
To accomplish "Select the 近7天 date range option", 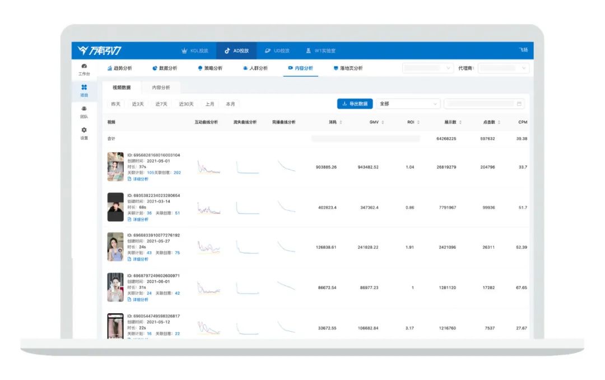I will coord(161,104).
